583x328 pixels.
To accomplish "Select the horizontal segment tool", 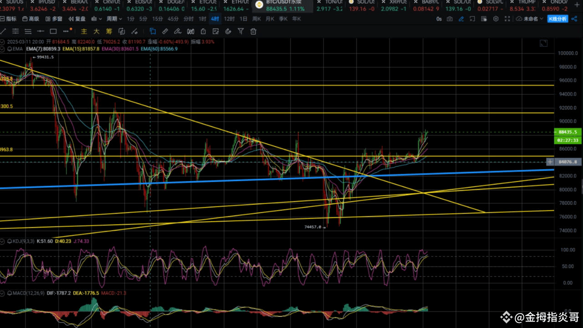I will click(x=41, y=31).
